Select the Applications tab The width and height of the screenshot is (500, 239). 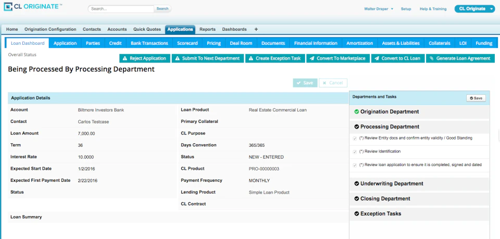tap(180, 29)
